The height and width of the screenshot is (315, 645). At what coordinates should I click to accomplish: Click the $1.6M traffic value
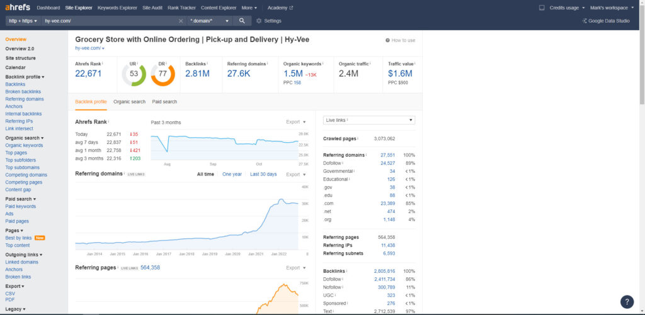click(x=400, y=74)
